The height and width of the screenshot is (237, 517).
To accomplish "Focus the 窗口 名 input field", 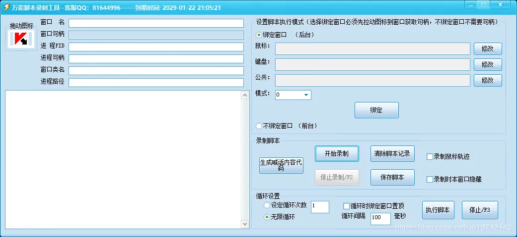I will (156, 23).
